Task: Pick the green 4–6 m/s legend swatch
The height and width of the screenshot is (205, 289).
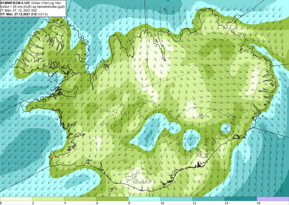Action: pyautogui.click(x=80, y=199)
